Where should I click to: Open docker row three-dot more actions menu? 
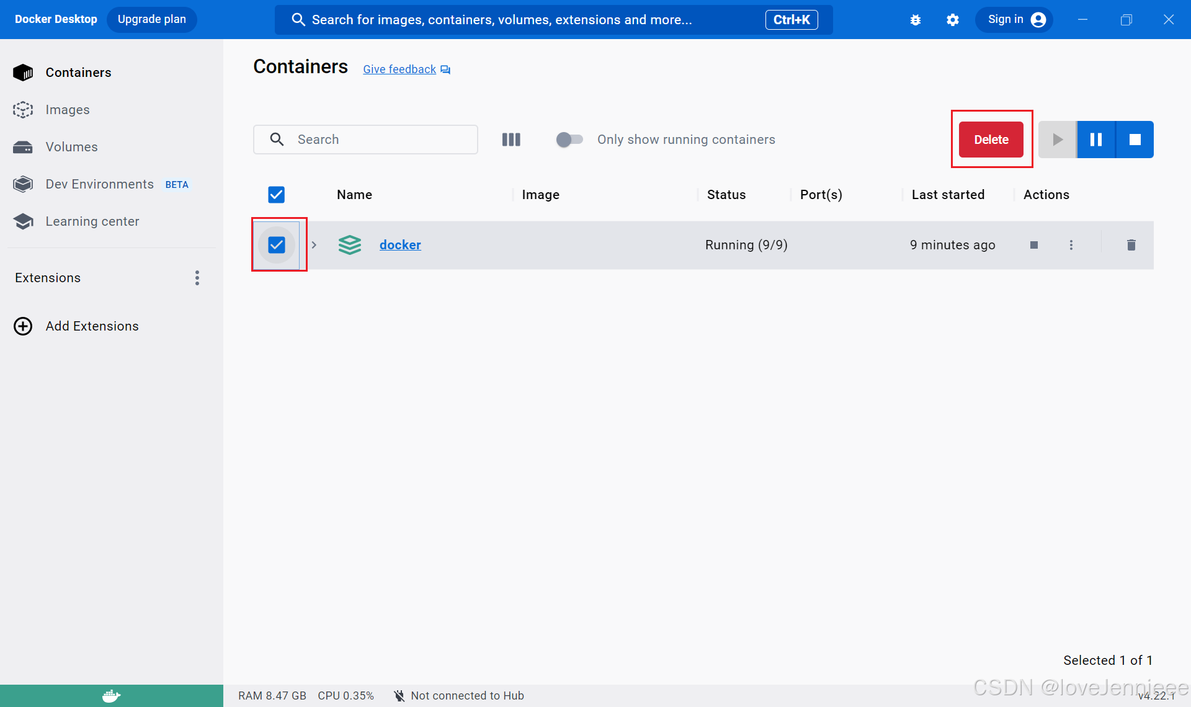1071,245
